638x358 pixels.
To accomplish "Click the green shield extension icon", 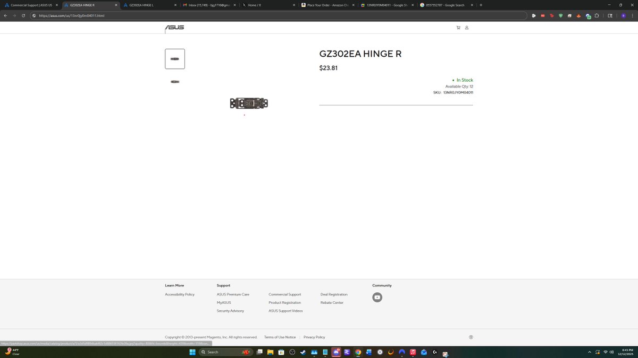I will pos(561,15).
